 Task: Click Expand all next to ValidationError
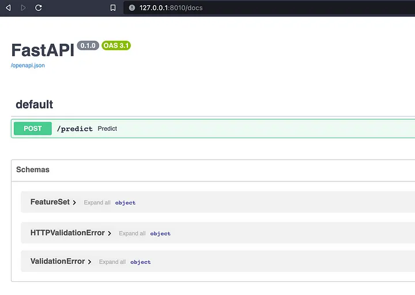point(112,262)
